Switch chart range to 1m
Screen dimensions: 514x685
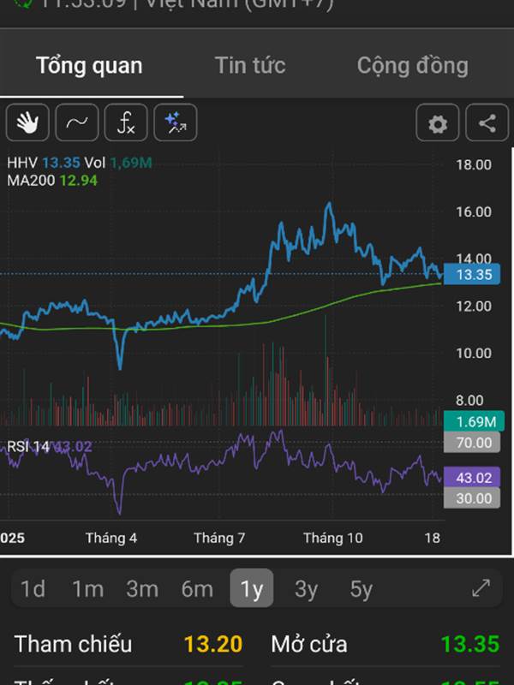tap(87, 589)
